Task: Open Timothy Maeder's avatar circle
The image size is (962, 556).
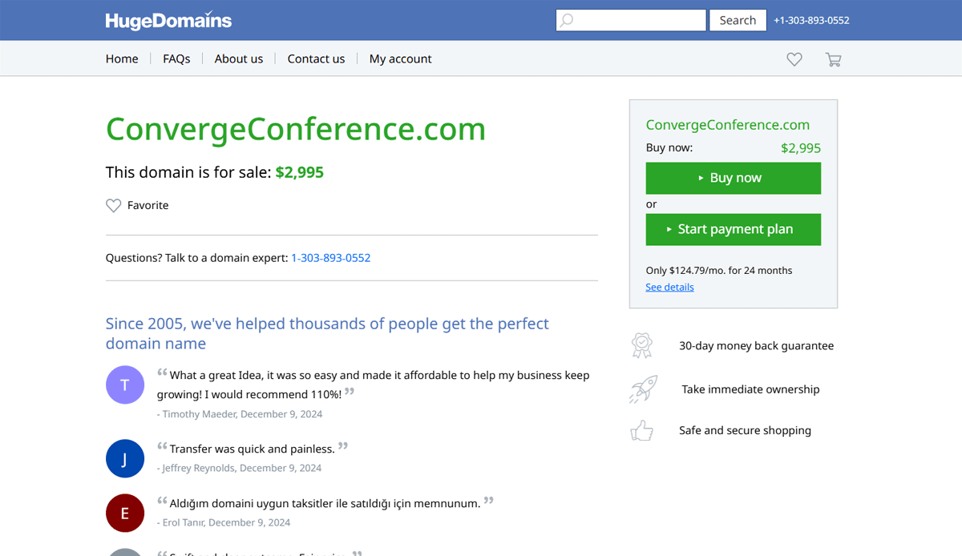Action: (125, 385)
